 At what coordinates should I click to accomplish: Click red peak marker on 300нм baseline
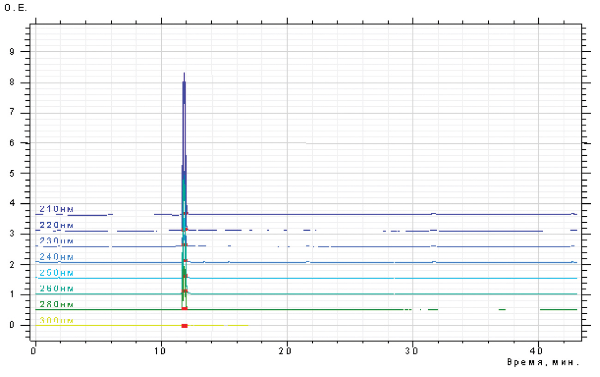pyautogui.click(x=184, y=326)
